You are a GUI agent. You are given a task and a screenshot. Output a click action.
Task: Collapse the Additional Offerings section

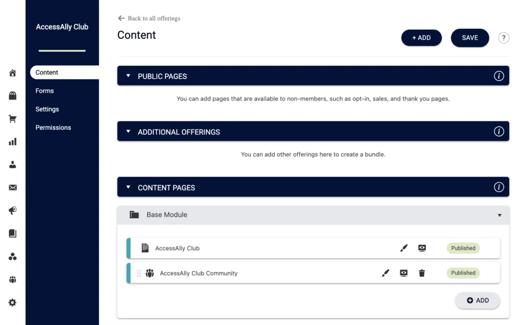click(x=128, y=131)
